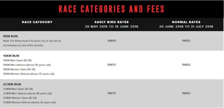
Task: Select the 20 May to 19 June date range
Action: point(112,26)
